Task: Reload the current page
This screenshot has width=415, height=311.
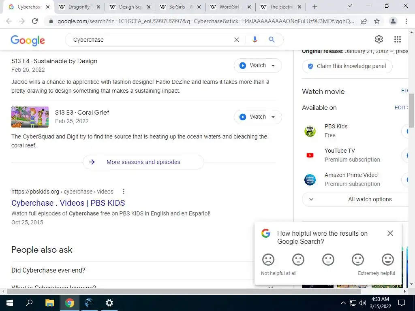Action: click(35, 21)
